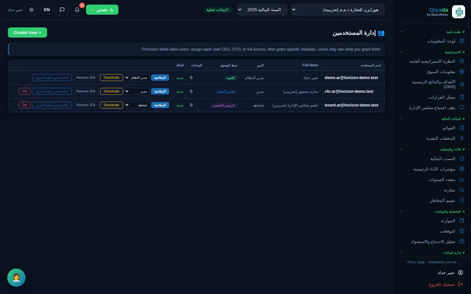Delete the board.ar@horizon-demo.test user

25,105
